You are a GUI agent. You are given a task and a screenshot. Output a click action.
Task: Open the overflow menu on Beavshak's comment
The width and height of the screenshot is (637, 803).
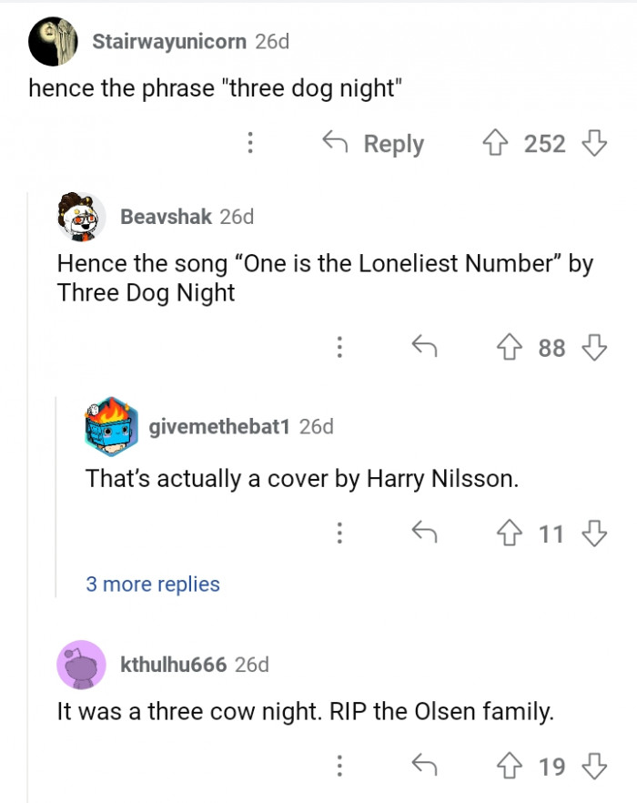point(339,347)
